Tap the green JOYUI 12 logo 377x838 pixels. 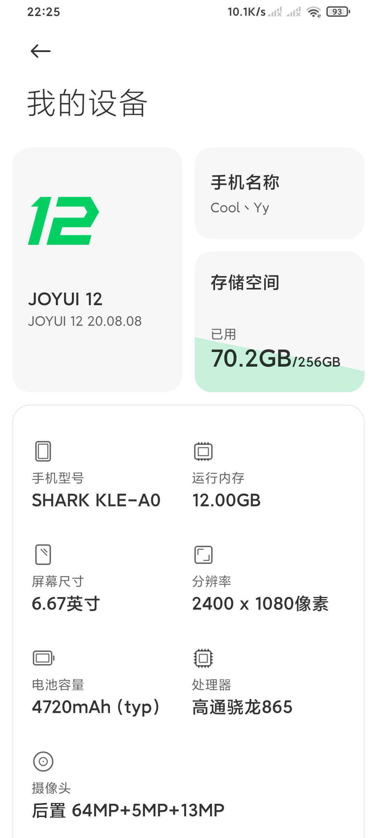pos(64,221)
